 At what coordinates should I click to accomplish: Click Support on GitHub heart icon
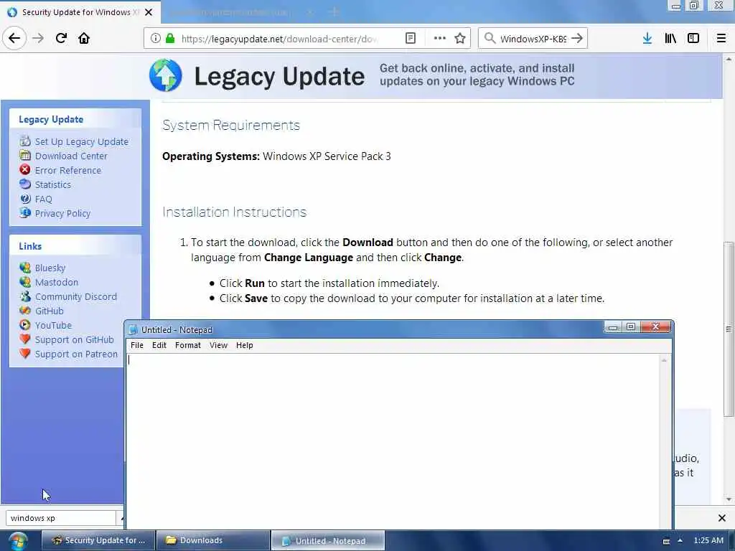[x=25, y=339]
